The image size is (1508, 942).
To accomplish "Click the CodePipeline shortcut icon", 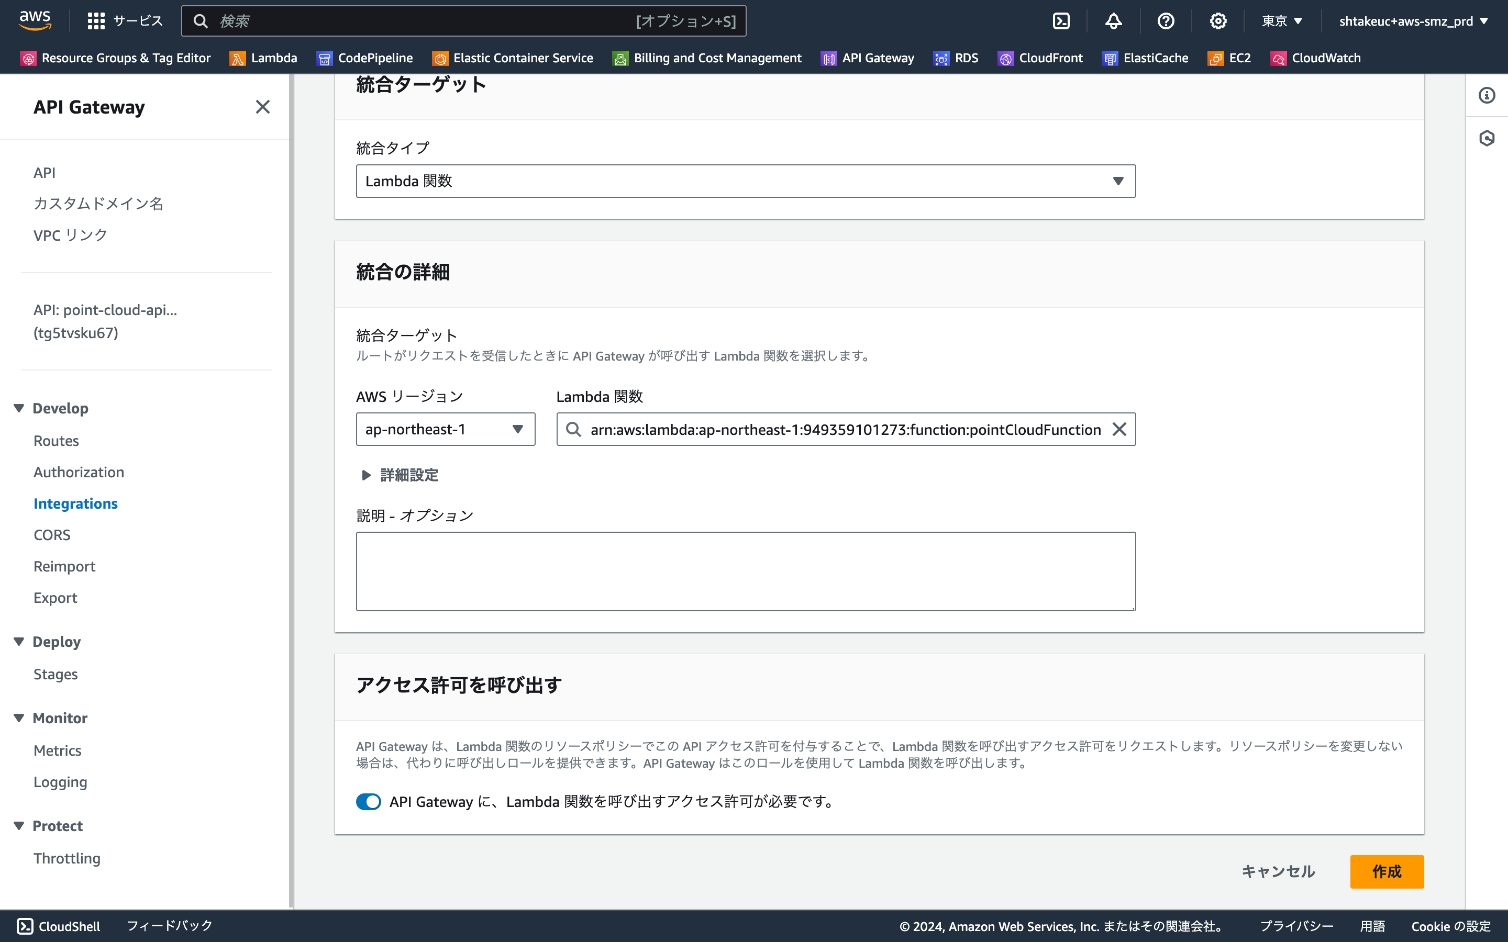I will point(325,59).
